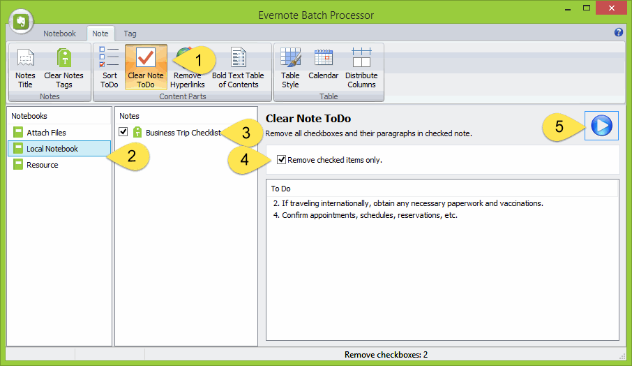Select the 'Confirm appointments, schedules' to-do row
The height and width of the screenshot is (366, 632).
point(442,215)
